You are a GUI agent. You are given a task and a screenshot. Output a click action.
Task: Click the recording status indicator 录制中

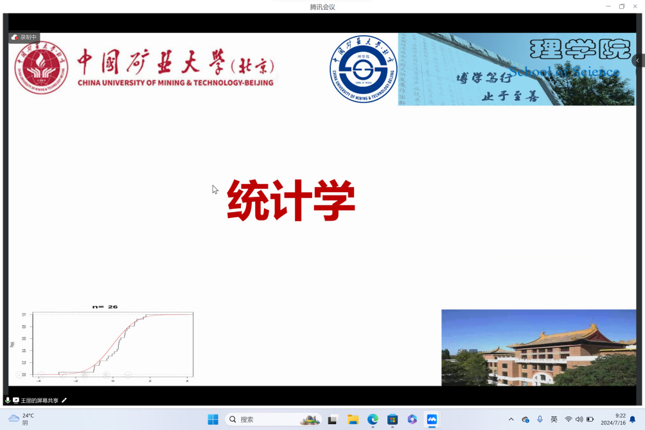point(24,37)
